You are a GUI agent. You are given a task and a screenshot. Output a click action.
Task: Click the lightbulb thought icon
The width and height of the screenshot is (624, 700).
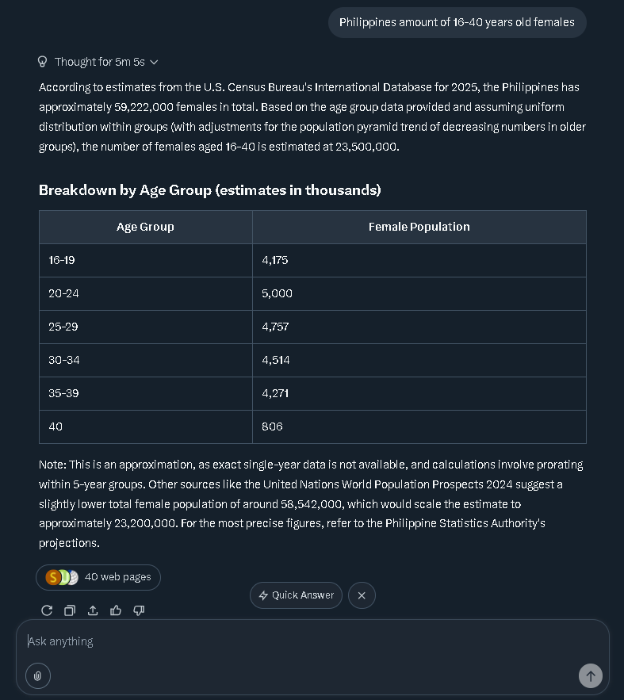[x=43, y=62]
